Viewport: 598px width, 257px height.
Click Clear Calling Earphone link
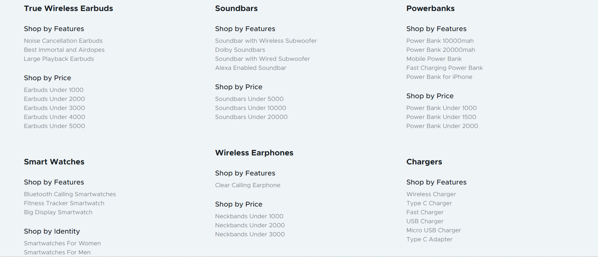tap(248, 185)
